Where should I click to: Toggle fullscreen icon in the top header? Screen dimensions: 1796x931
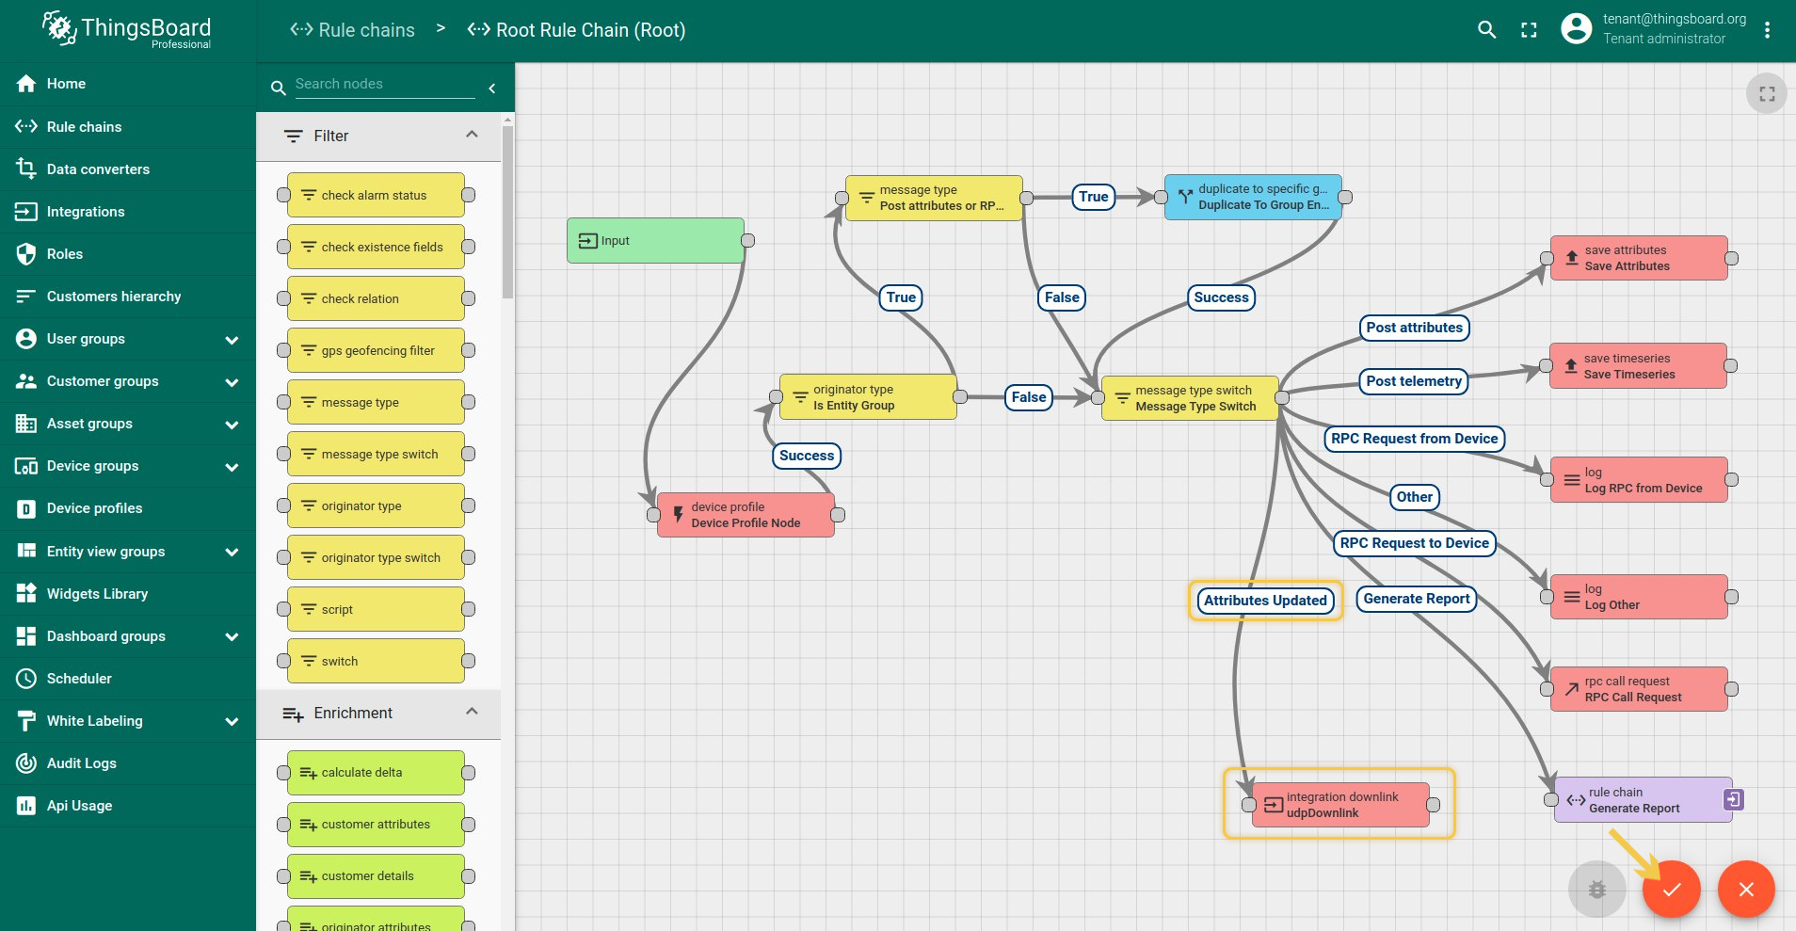(1529, 30)
